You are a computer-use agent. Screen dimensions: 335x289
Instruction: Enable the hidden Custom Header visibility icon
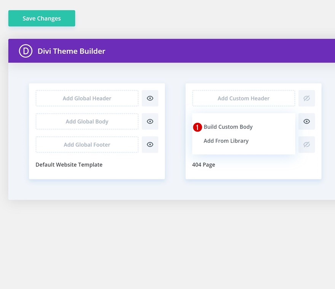coord(306,98)
